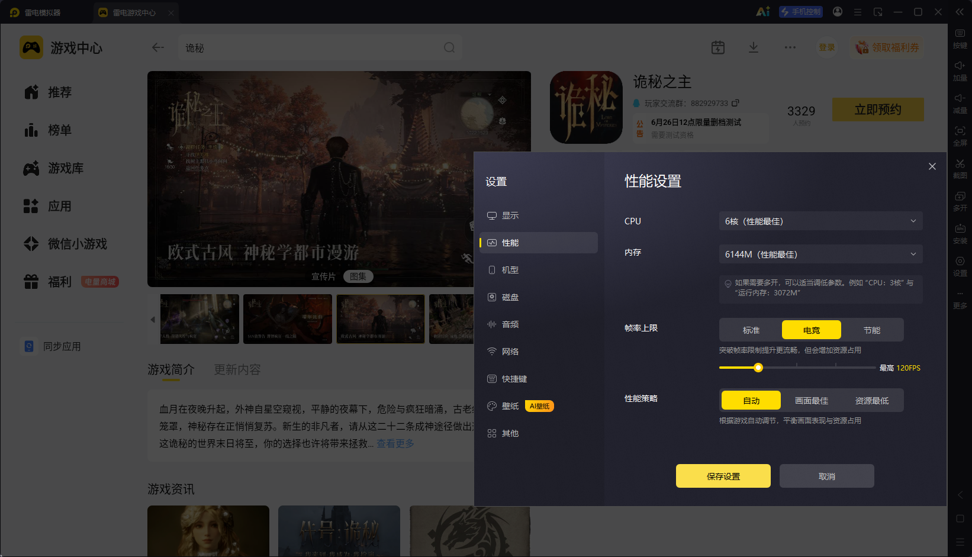Viewport: 972px width, 557px height.
Task: Choose 自动 performance strategy
Action: click(x=751, y=401)
